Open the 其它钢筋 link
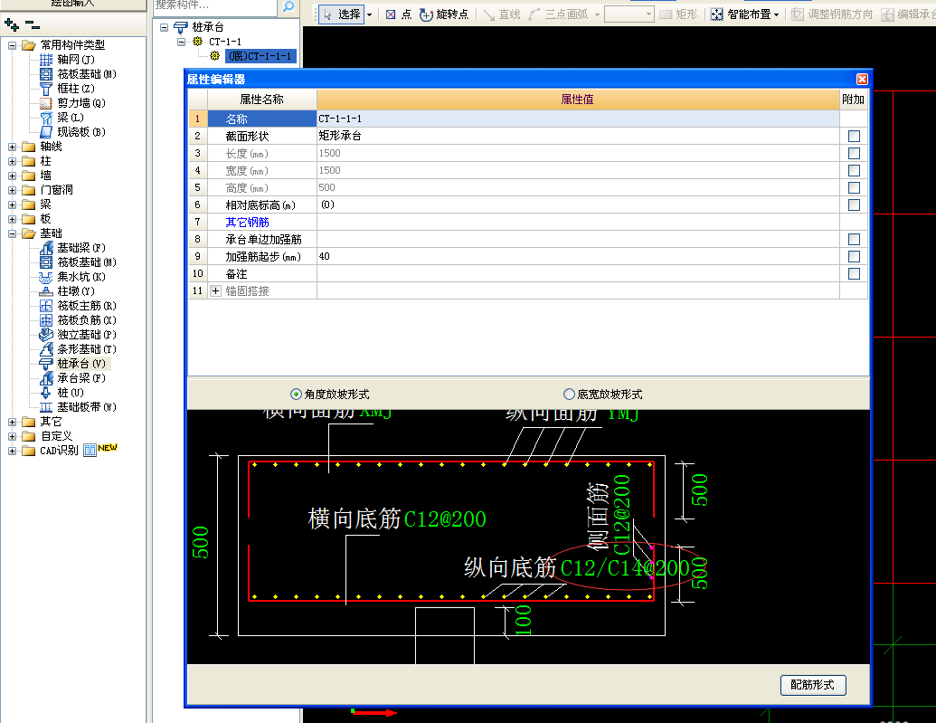 tap(247, 223)
